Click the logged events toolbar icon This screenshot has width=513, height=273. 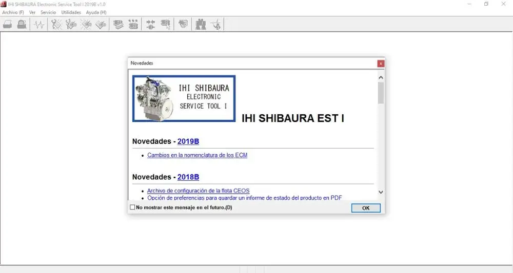point(101,25)
